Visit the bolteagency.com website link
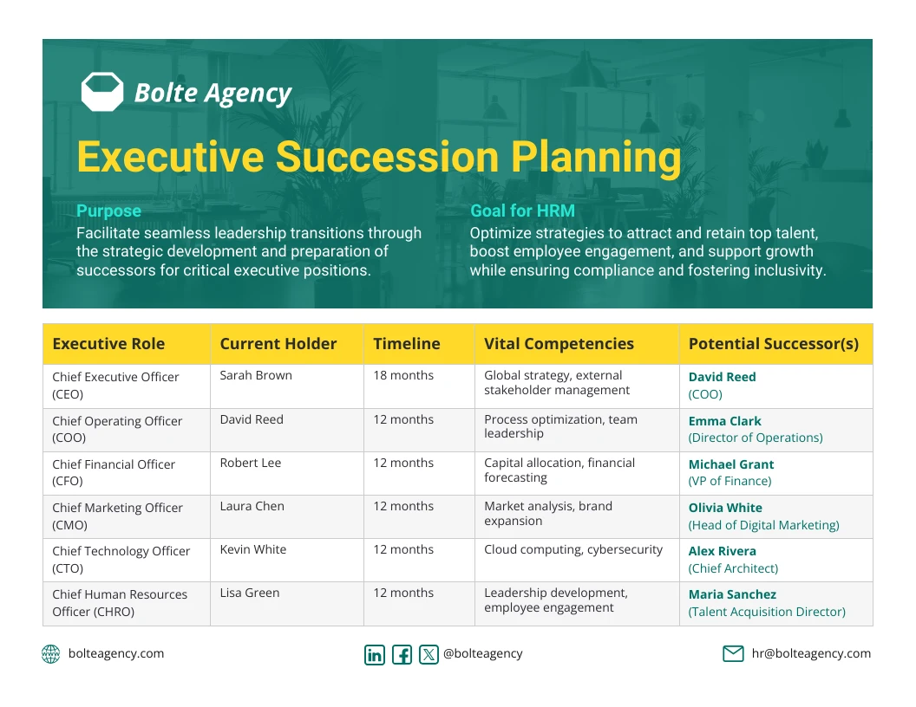 tap(116, 653)
